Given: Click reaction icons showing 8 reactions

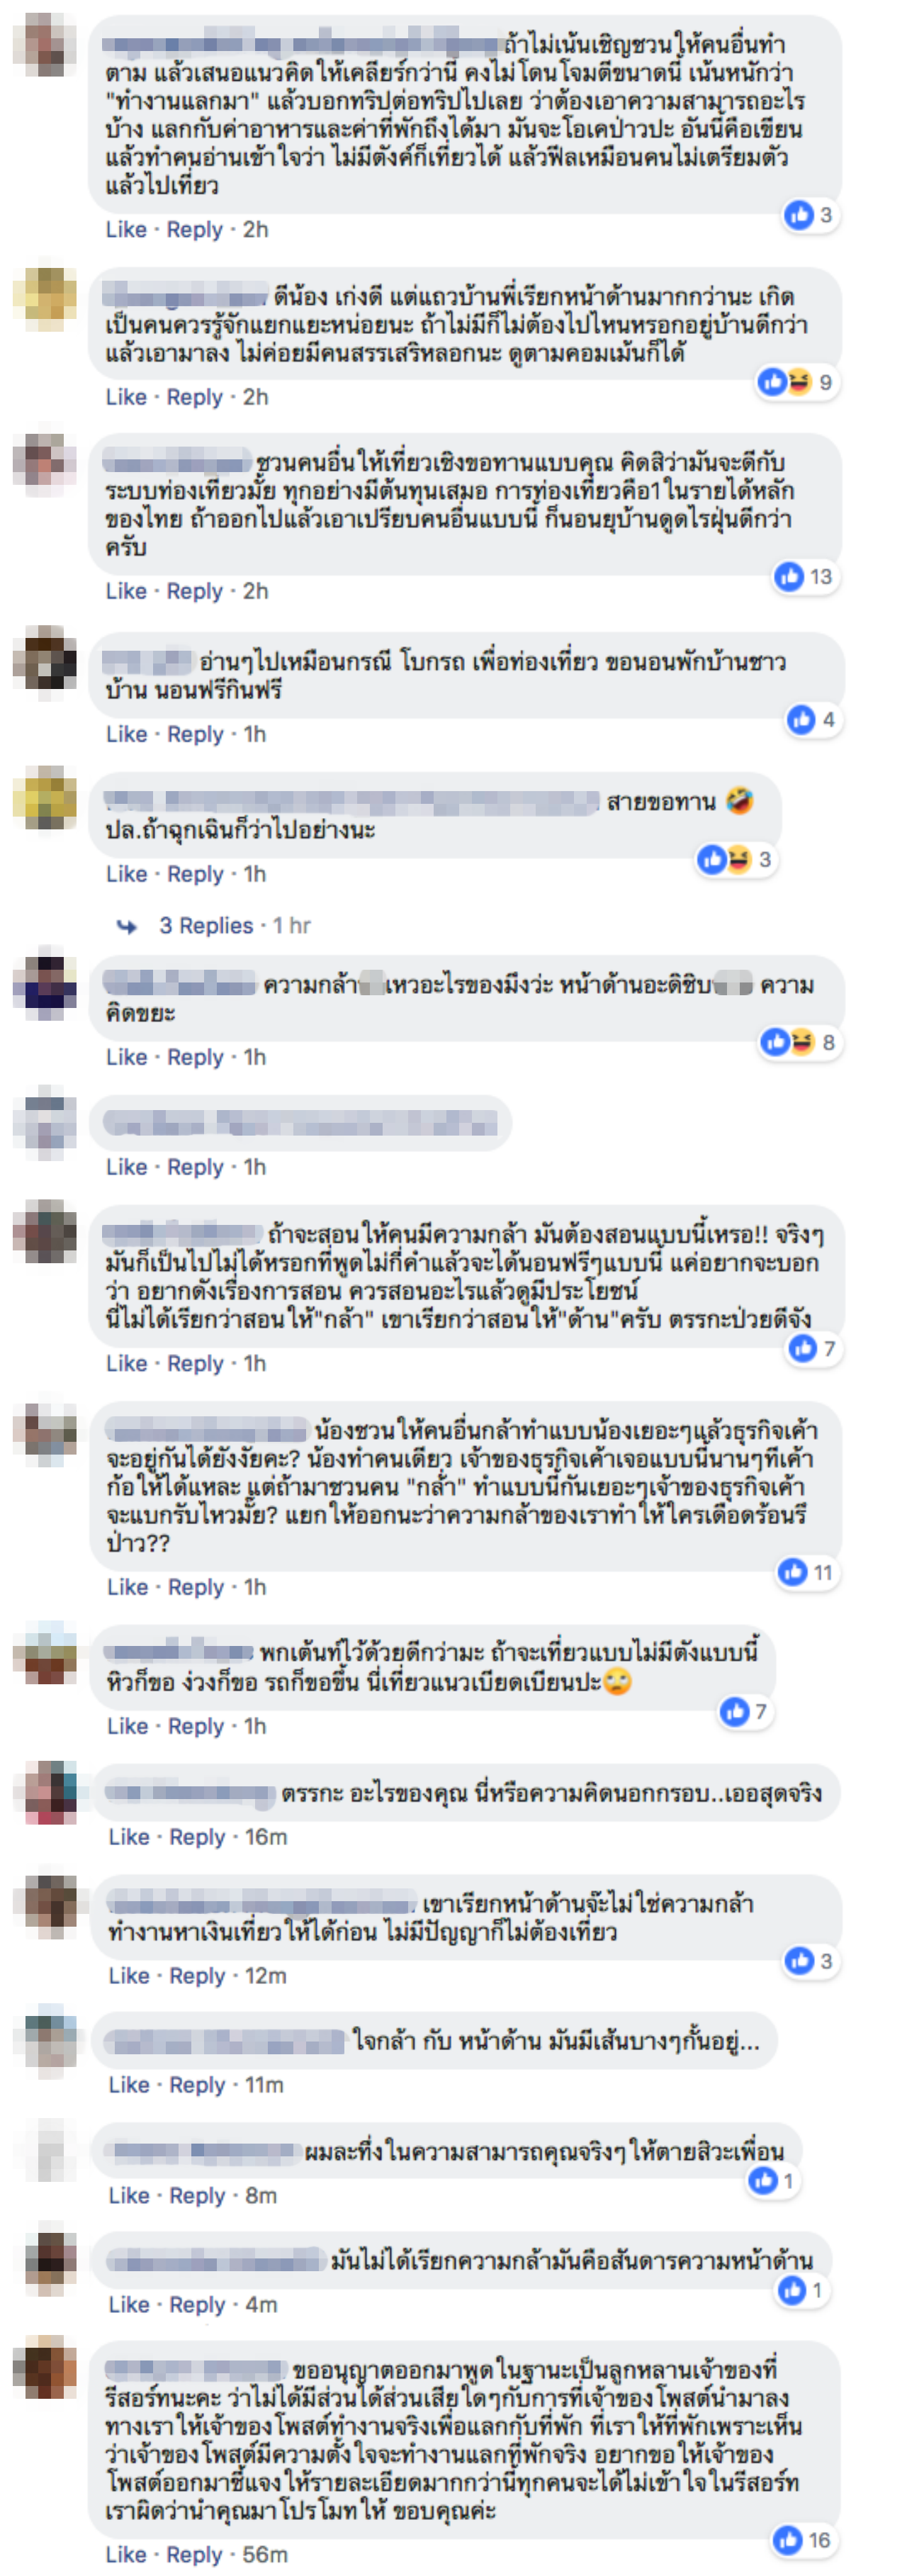Looking at the screenshot, I should coord(788,1042).
